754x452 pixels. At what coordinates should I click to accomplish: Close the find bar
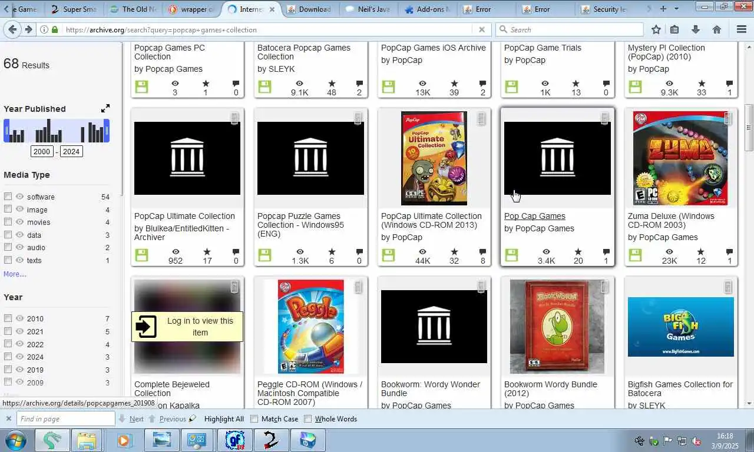pyautogui.click(x=8, y=418)
